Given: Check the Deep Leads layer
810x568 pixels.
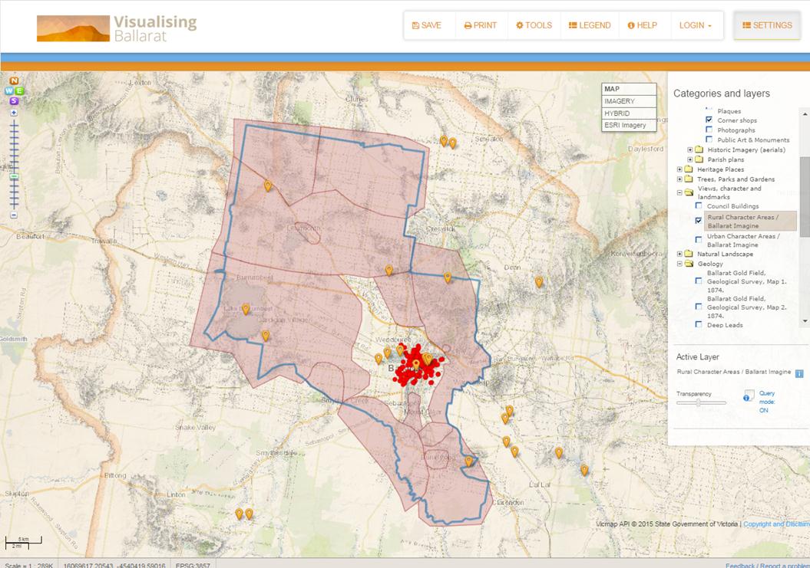Looking at the screenshot, I should (x=699, y=324).
